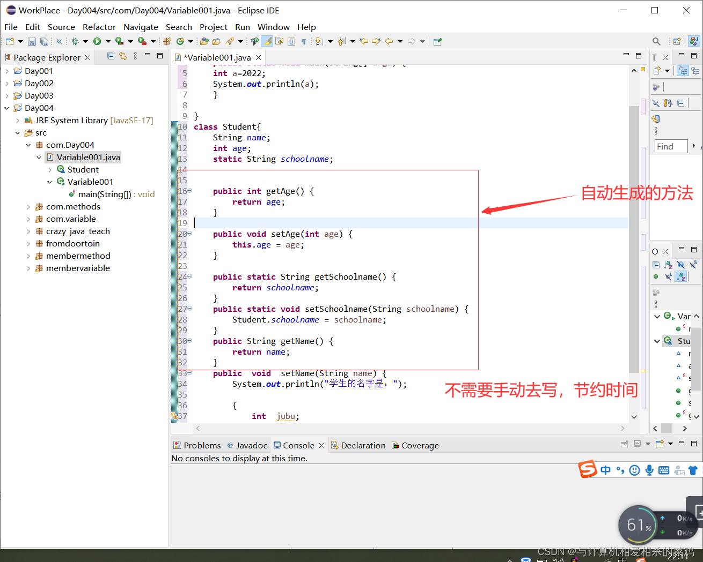Click the Search magnifier icon near top-right

click(656, 41)
